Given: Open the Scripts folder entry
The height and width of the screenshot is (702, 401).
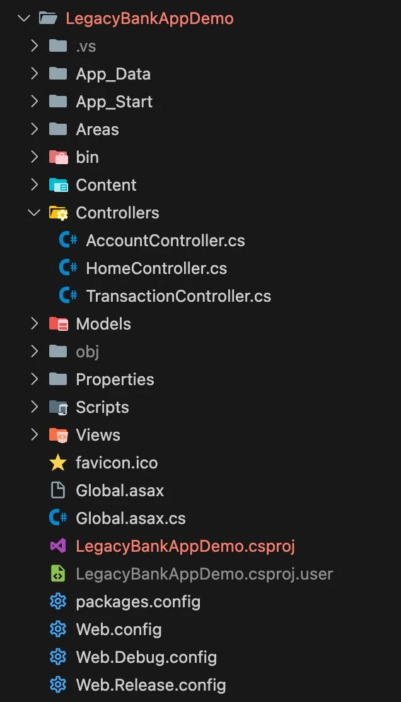Looking at the screenshot, I should [x=102, y=407].
